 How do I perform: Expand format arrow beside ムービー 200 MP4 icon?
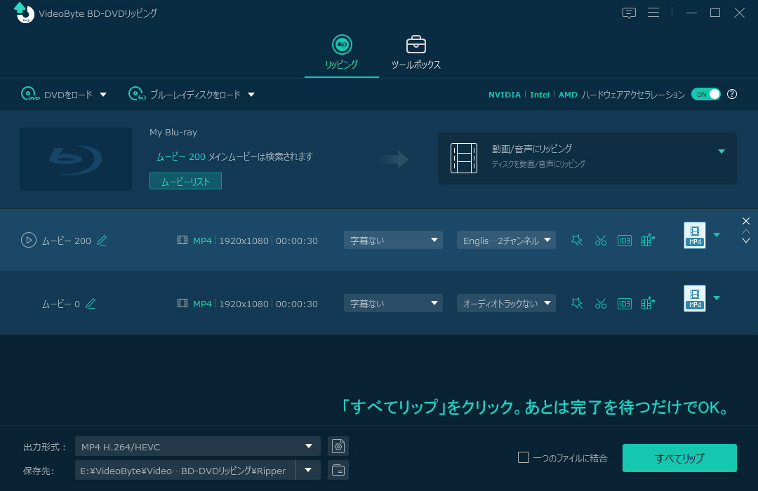coord(717,235)
